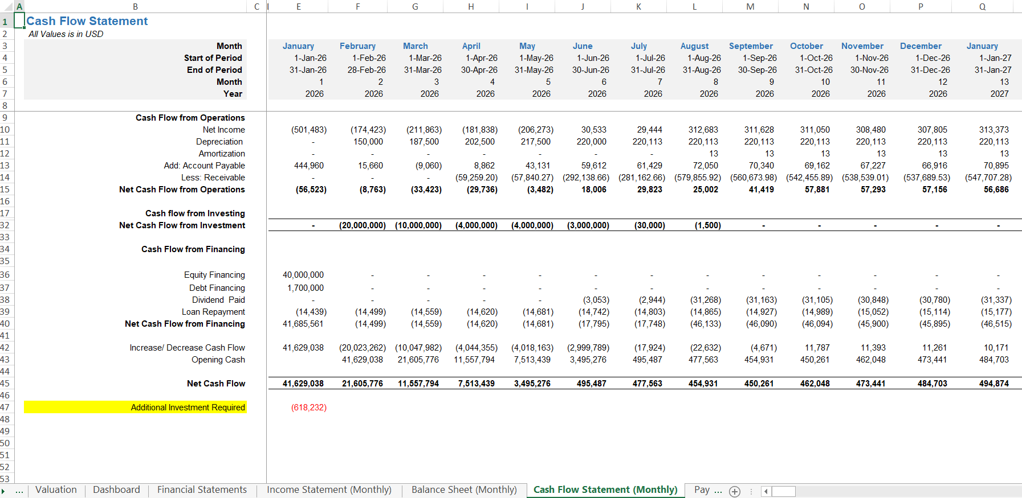This screenshot has height=498, width=1022.
Task: Click the yellow Additional Investment Required cell
Action: coord(135,408)
